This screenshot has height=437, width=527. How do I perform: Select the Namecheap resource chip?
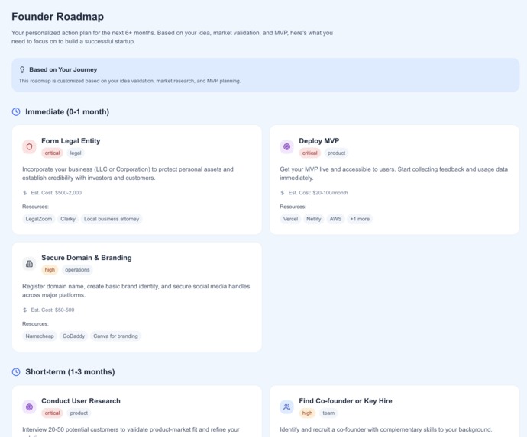40,336
